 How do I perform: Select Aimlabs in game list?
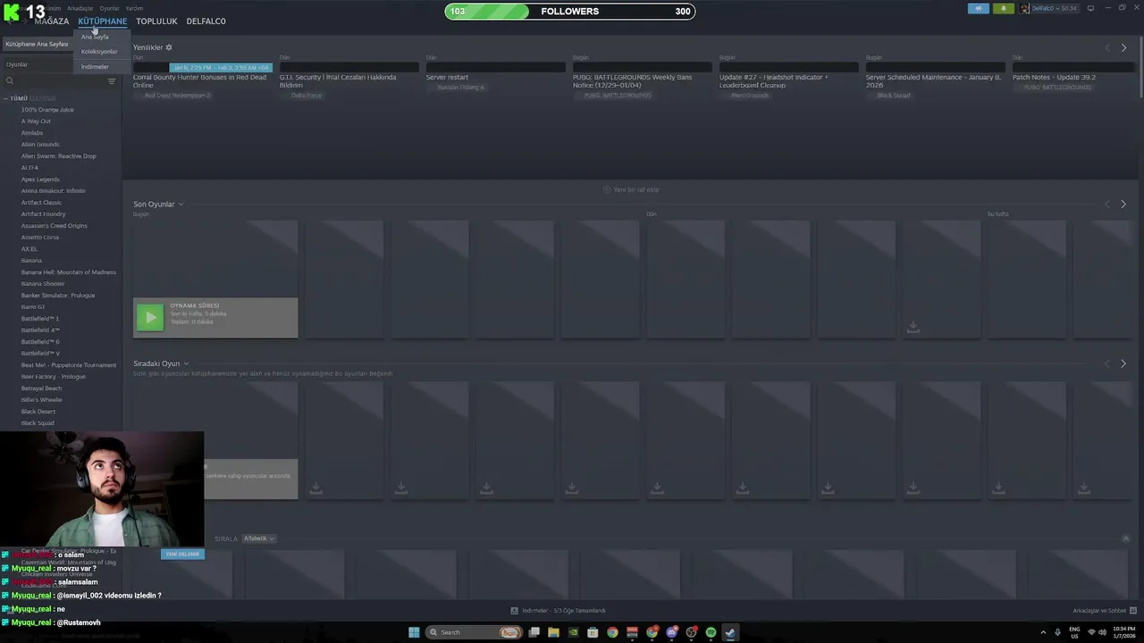[x=32, y=133]
